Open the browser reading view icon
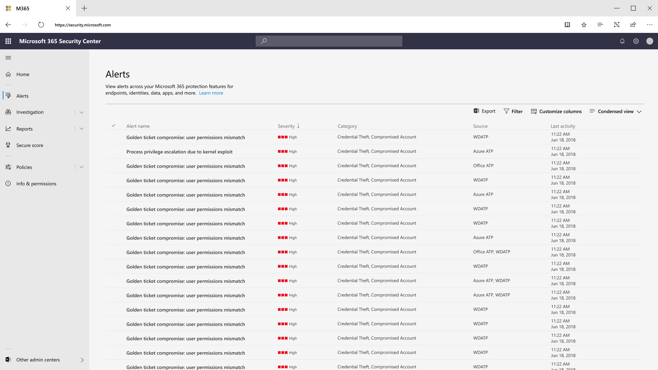Screen dimensions: 658x370 [x=568, y=25]
